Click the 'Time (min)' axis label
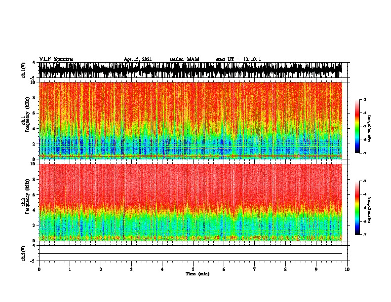 (x=197, y=274)
